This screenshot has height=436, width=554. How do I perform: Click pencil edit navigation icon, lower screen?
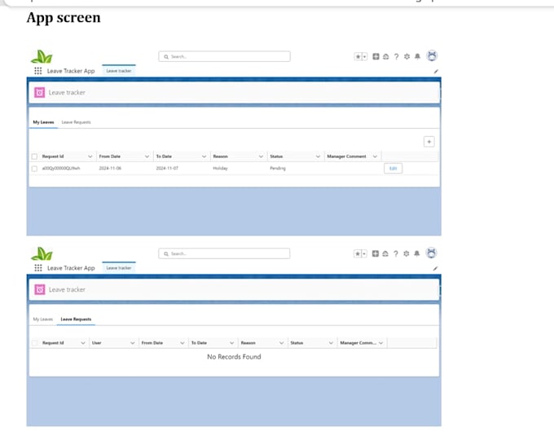pos(435,268)
